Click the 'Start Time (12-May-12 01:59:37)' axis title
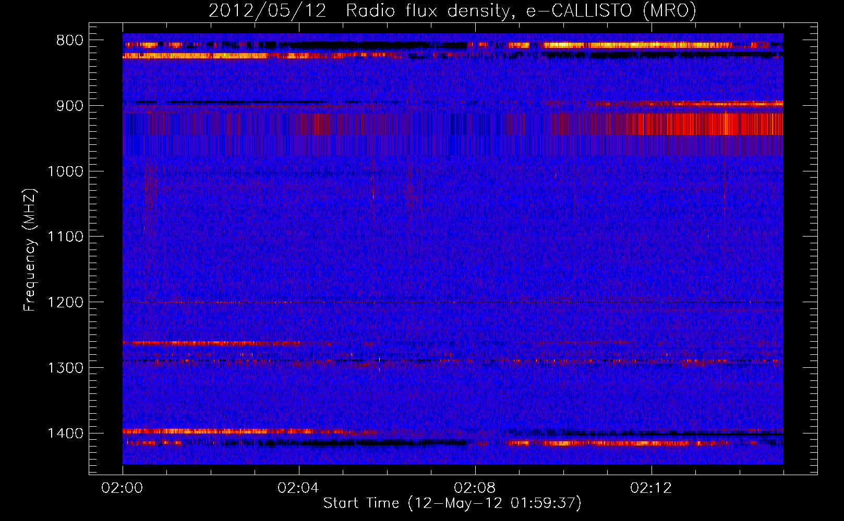 pos(452,503)
